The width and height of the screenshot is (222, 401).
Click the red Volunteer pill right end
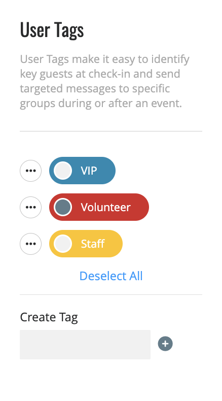coord(142,207)
